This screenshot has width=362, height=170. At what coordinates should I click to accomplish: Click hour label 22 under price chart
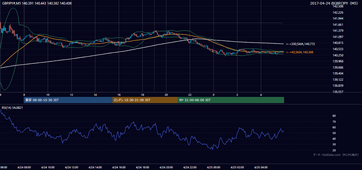pos(190,95)
